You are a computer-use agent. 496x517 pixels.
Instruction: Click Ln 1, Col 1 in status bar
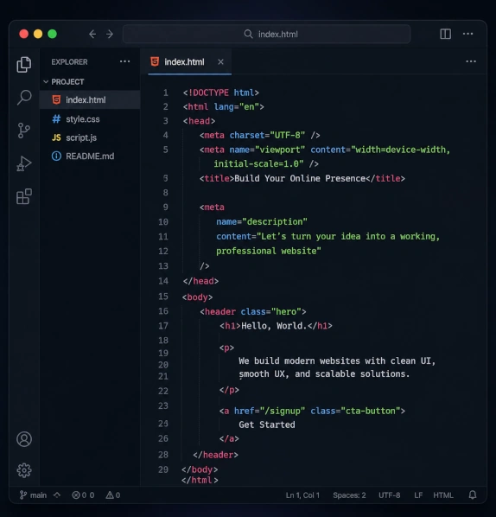click(x=302, y=495)
